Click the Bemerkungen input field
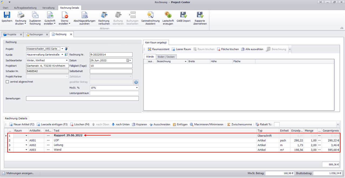Viewport: 345px width, 178px height. (x=82, y=99)
